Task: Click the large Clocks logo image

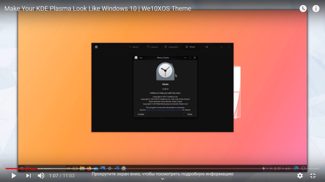Action: pos(166,72)
